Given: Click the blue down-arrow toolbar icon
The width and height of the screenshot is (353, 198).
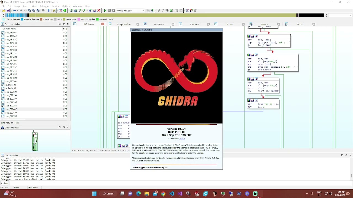Looking at the screenshot, I should [x=49, y=10].
